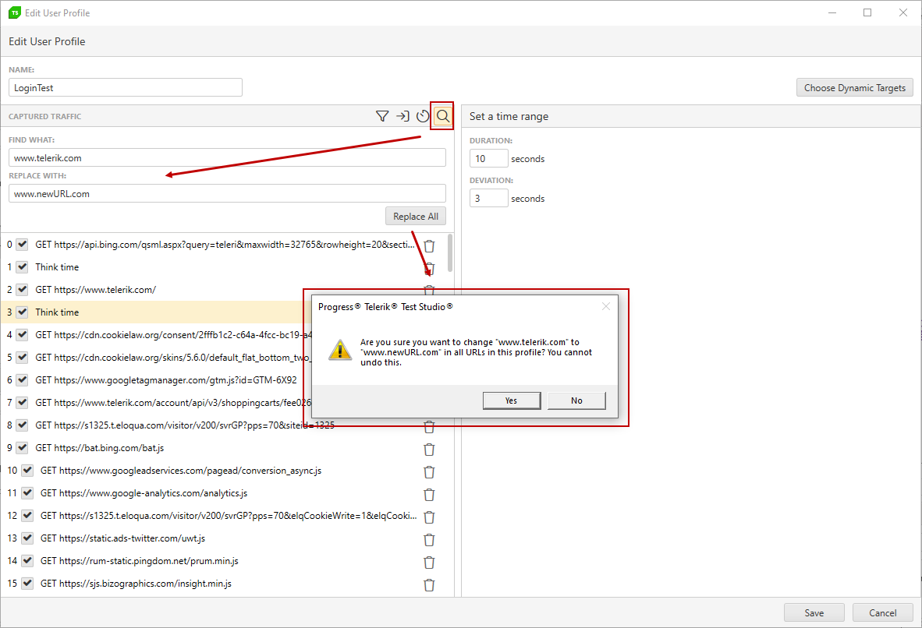
Task: Delete row 13 ads-twitter uwt.js request
Action: pos(429,540)
